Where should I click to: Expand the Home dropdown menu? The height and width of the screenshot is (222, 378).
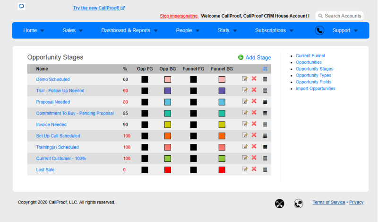click(x=34, y=30)
